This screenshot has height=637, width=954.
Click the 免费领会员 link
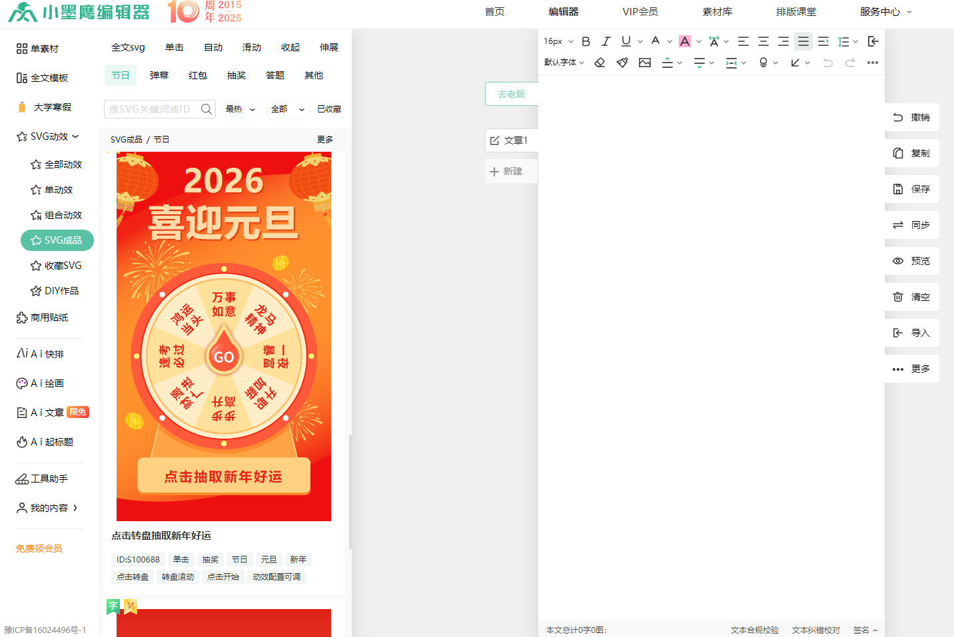click(x=39, y=548)
